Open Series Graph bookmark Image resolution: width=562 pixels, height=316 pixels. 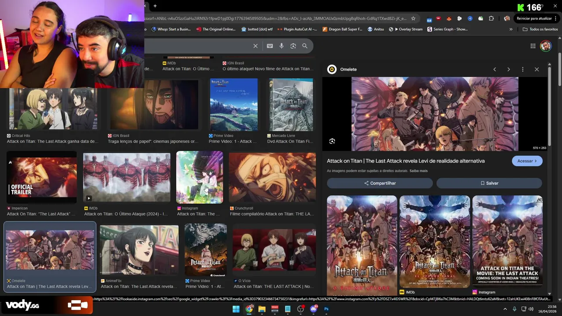447,29
